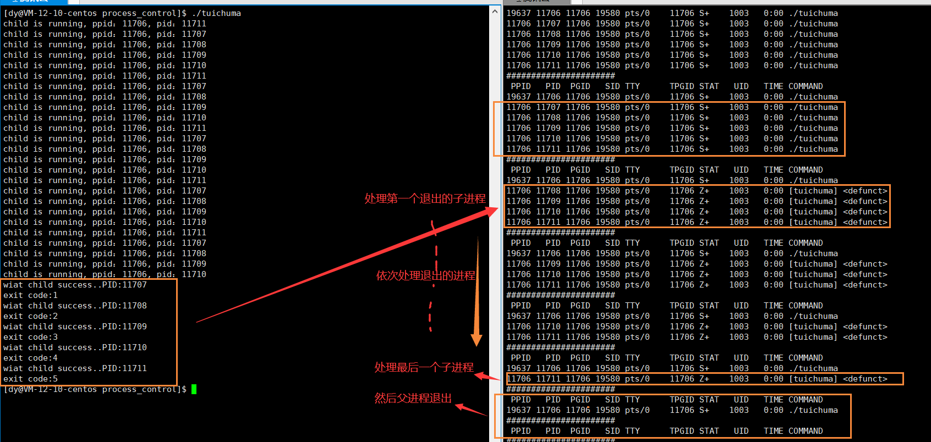Select the line 'wiat child success..PID:11711'
The height and width of the screenshot is (442, 931).
coord(75,368)
